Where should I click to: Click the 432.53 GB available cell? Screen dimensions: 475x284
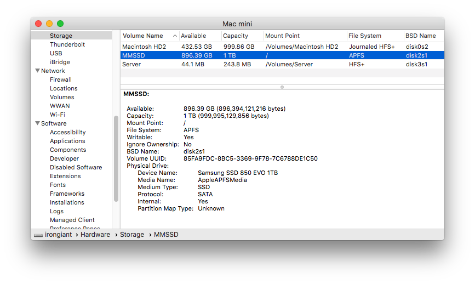pos(197,47)
